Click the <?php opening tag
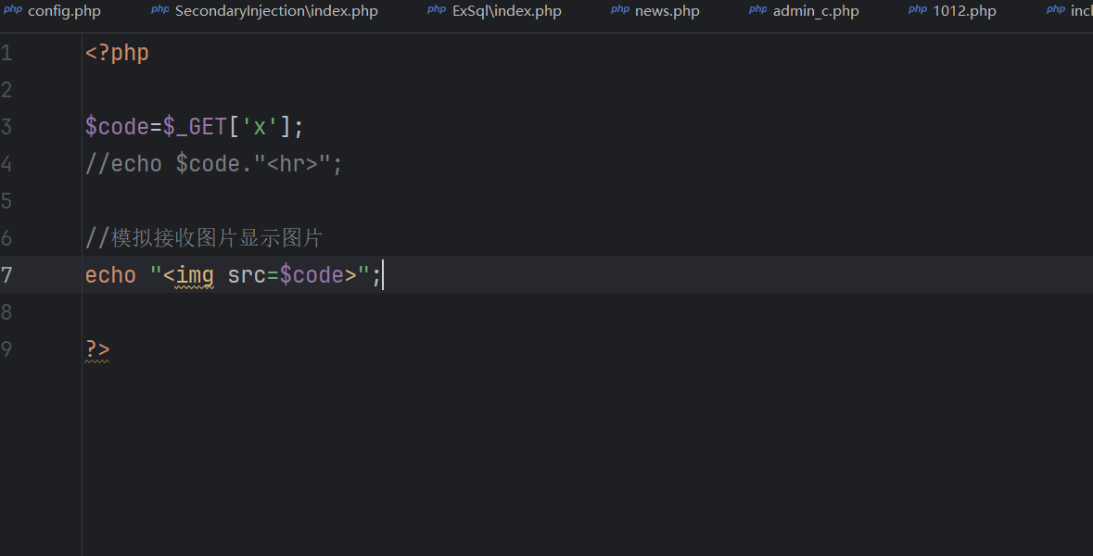The image size is (1093, 556). 117,53
